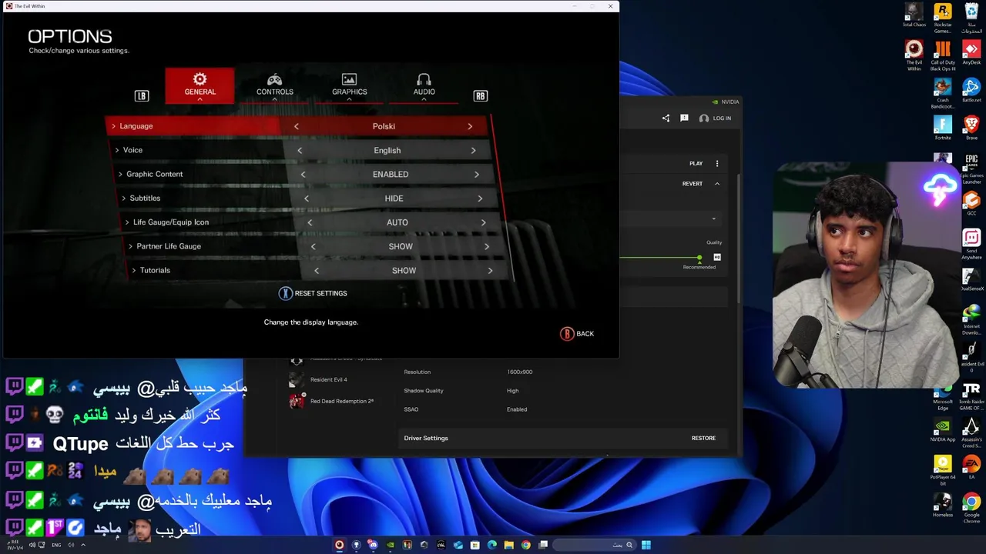Open Battle.net desktop shortcut
The width and height of the screenshot is (986, 554).
pos(971,91)
